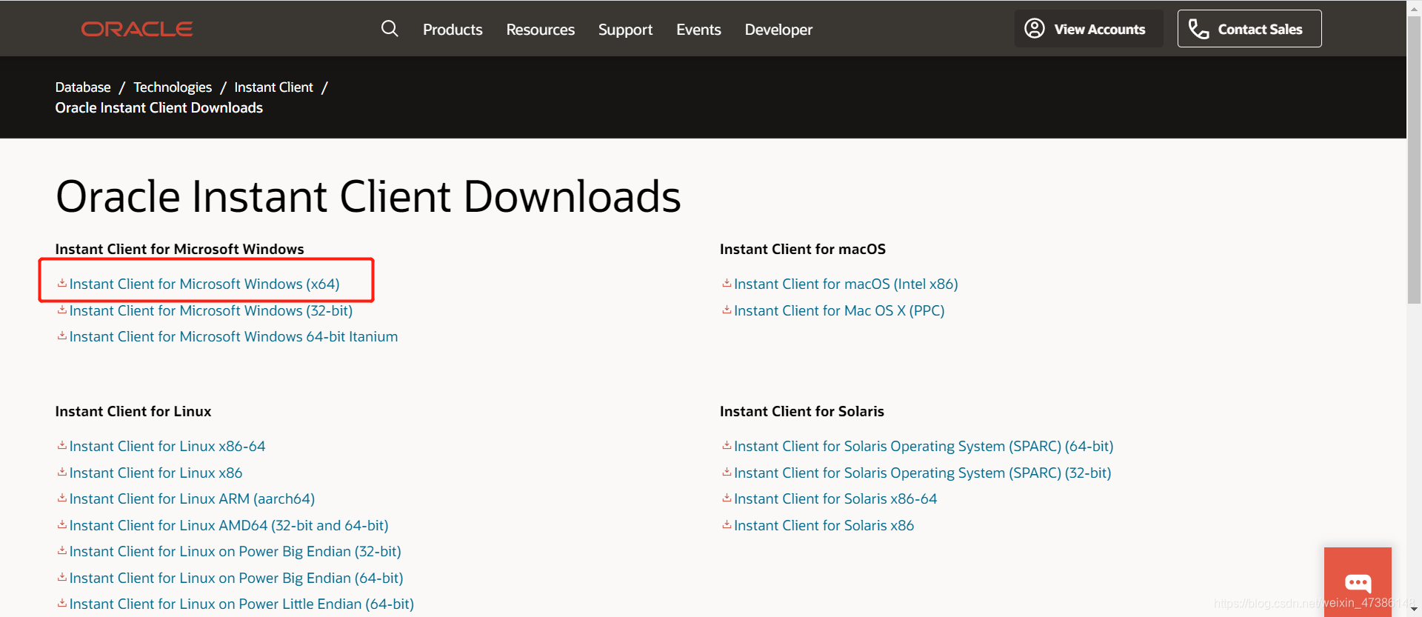The width and height of the screenshot is (1422, 617).
Task: Open Instant Client for Solaris x86
Action: [824, 525]
